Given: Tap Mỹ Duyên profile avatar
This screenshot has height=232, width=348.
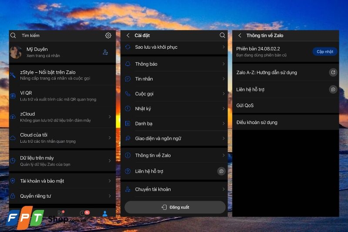Looking at the screenshot, I should click(x=16, y=52).
